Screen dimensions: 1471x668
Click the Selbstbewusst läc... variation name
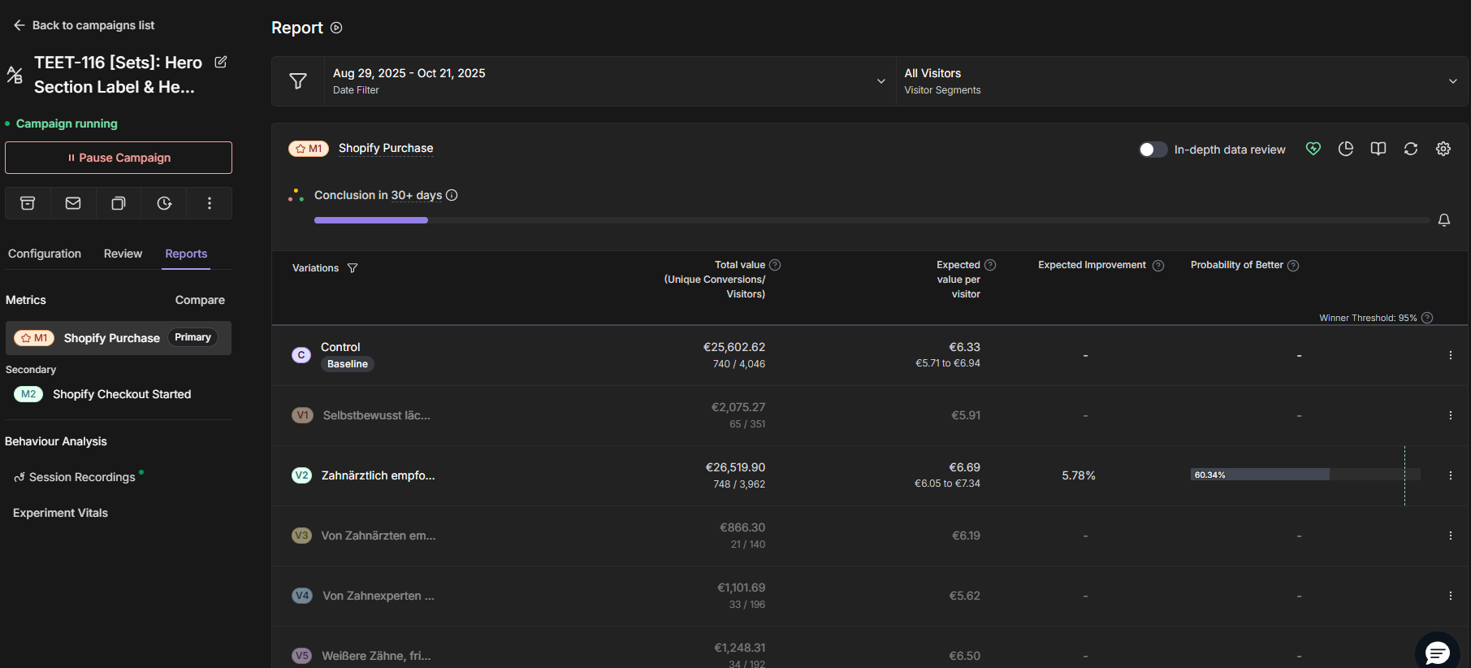[377, 415]
